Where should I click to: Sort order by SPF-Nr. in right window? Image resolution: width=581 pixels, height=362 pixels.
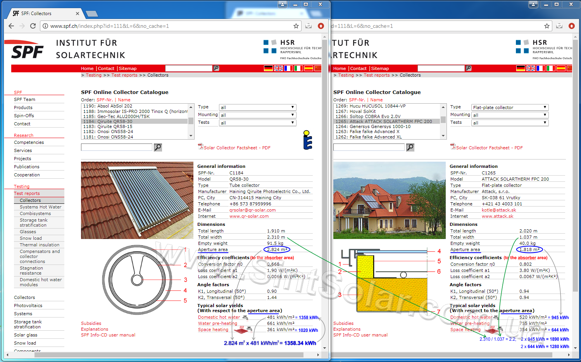[357, 100]
